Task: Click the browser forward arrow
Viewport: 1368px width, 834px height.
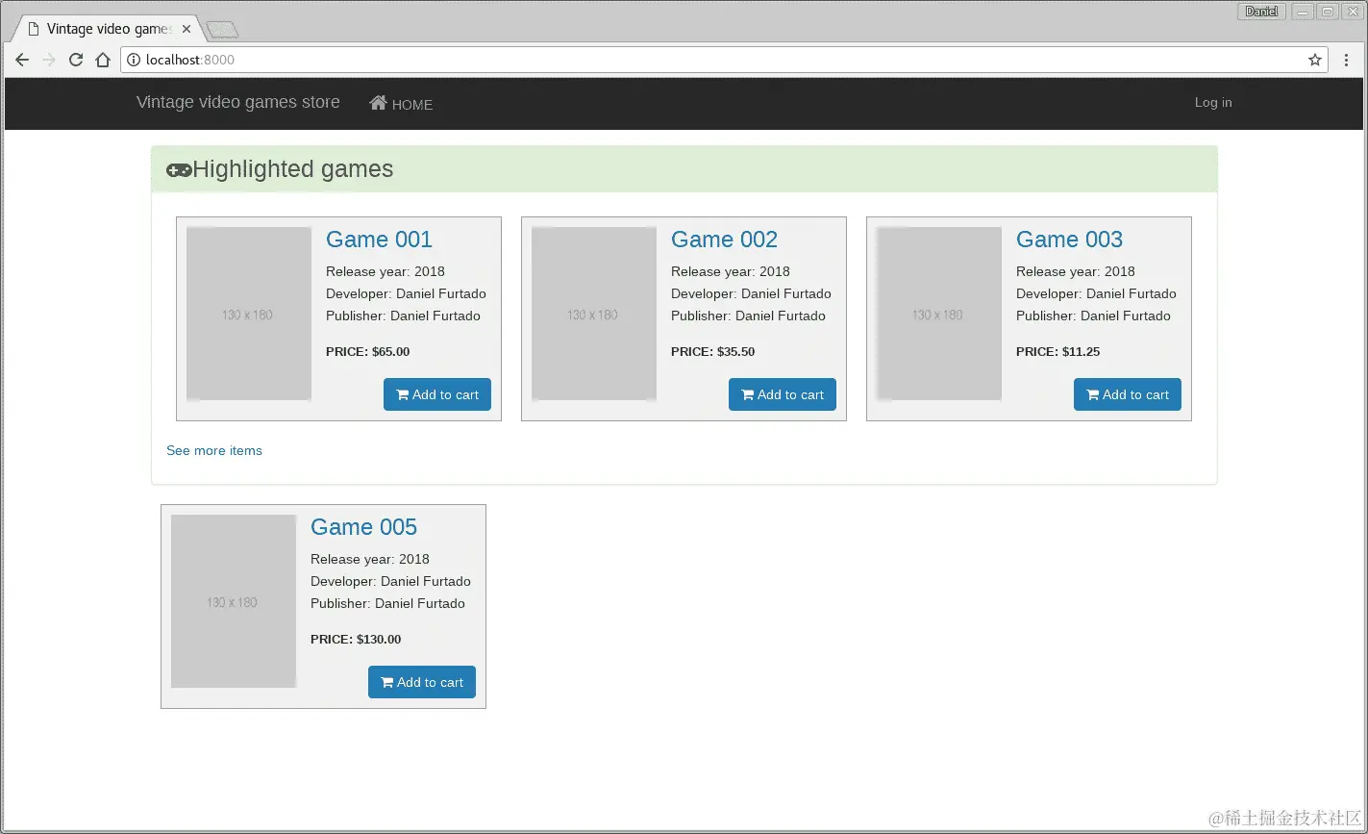Action: (49, 60)
